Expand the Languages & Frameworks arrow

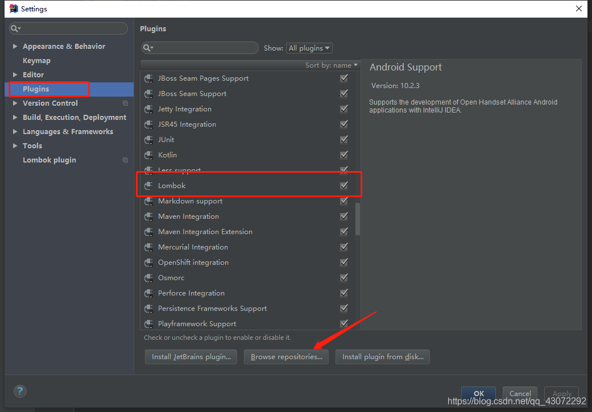(x=15, y=132)
